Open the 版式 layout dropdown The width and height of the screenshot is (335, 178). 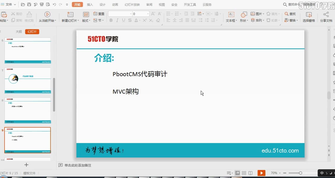86,20
